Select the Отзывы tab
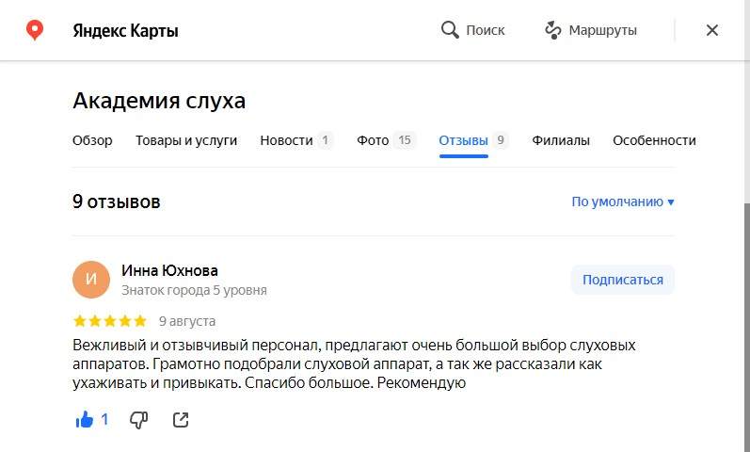The image size is (750, 452). (463, 140)
